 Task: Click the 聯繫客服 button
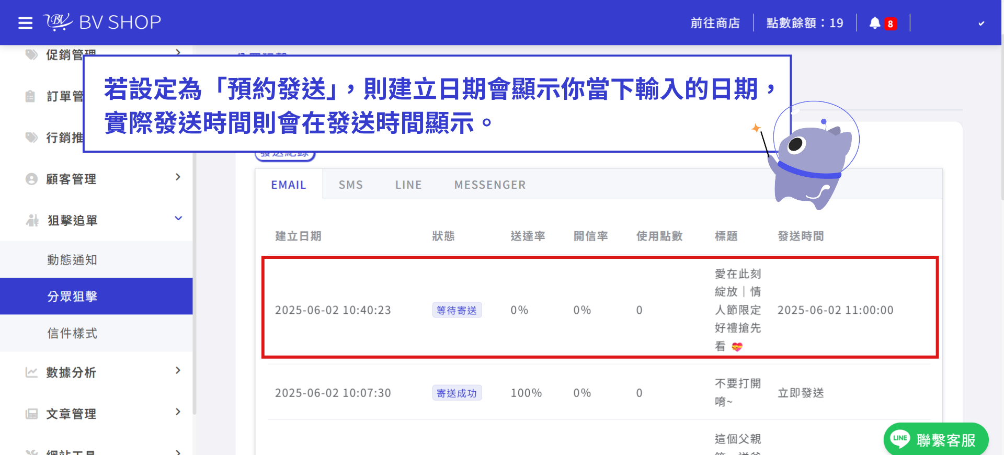936,439
